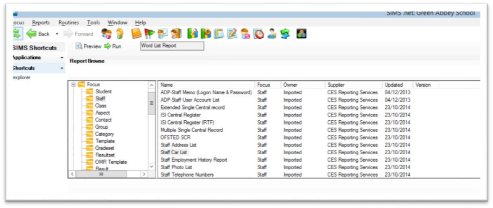Click the tree's horizontal scroll left arrow
This screenshot has height=208, width=493.
pyautogui.click(x=72, y=174)
